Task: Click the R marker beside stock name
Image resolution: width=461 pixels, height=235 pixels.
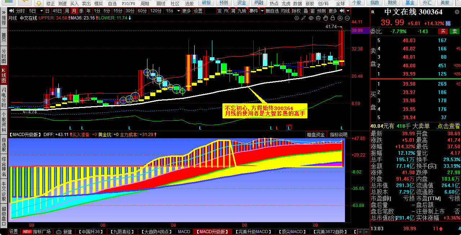Action: (x=373, y=12)
